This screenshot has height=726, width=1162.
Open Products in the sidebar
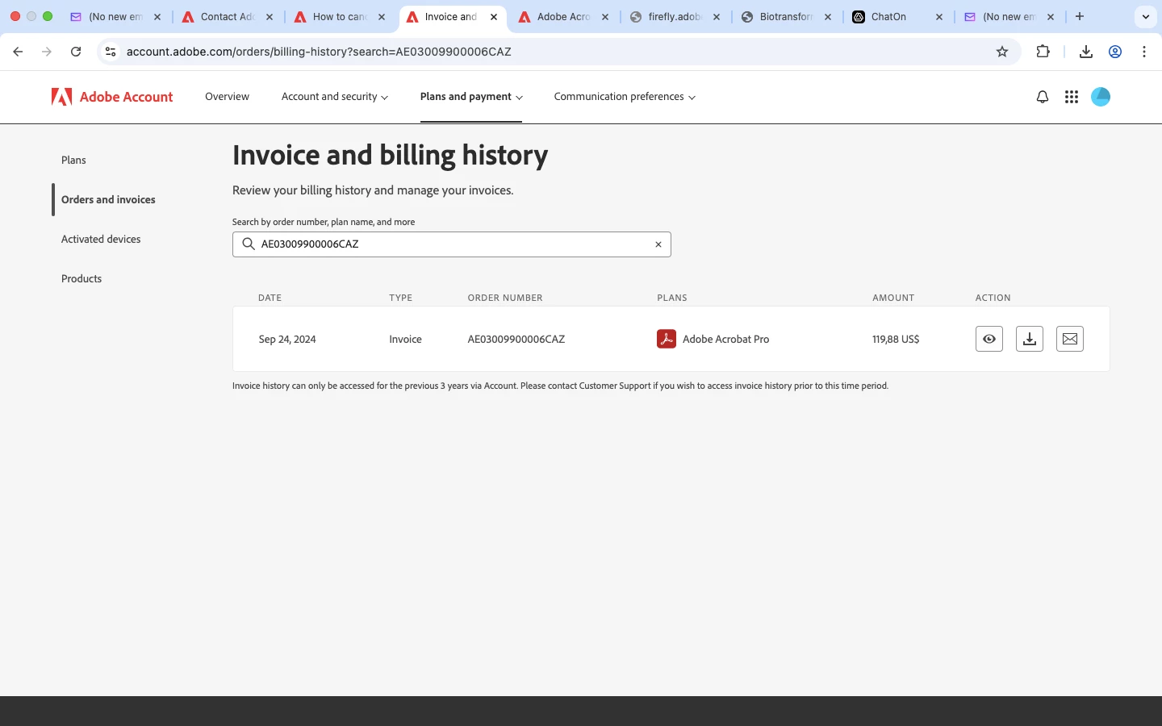pyautogui.click(x=82, y=278)
